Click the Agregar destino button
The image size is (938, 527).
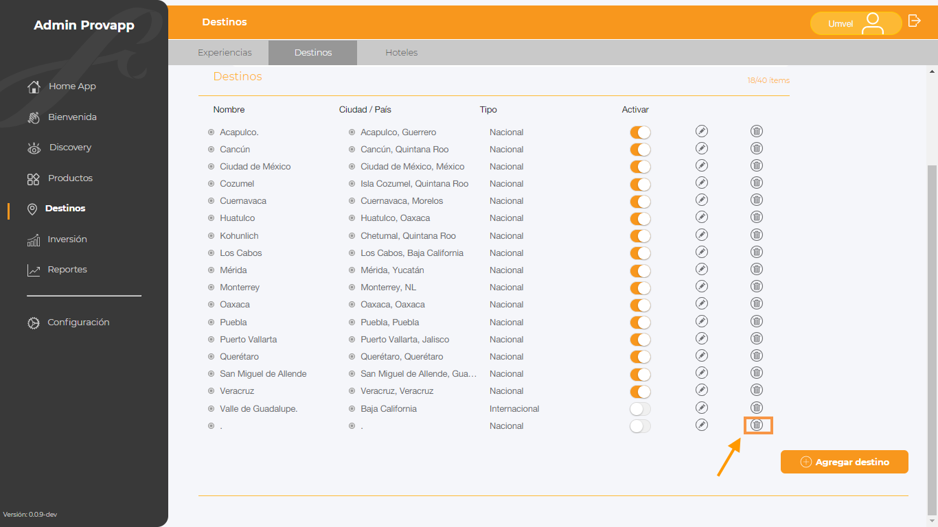[845, 462]
